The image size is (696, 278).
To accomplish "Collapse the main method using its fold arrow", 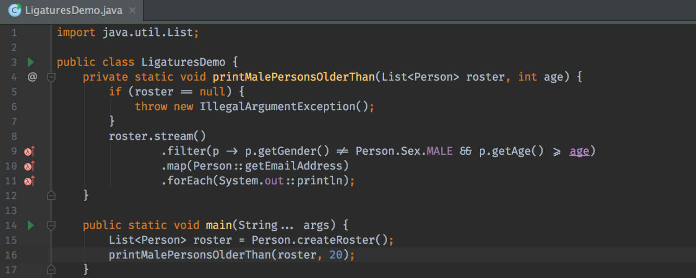I will click(x=51, y=225).
